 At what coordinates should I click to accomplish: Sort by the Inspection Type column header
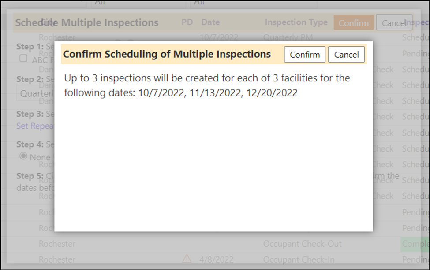pyautogui.click(x=296, y=22)
